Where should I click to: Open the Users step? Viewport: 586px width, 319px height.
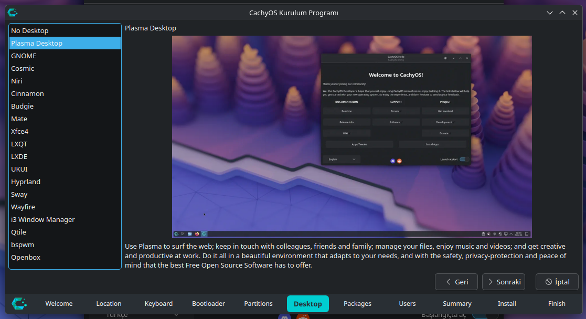407,304
